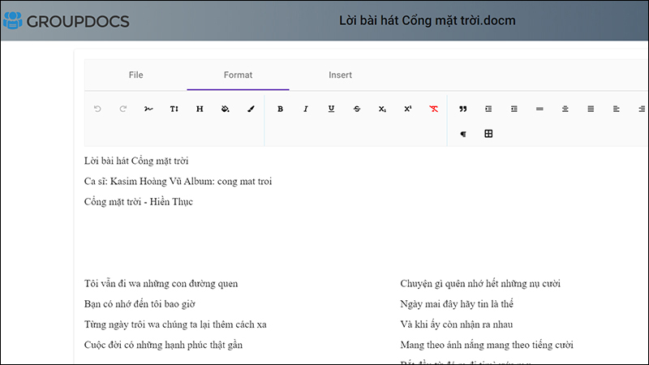Viewport: 649px width, 365px height.
Task: Click the lyric starting 'Chuyện gì quên nhớ'
Action: pyautogui.click(x=480, y=283)
